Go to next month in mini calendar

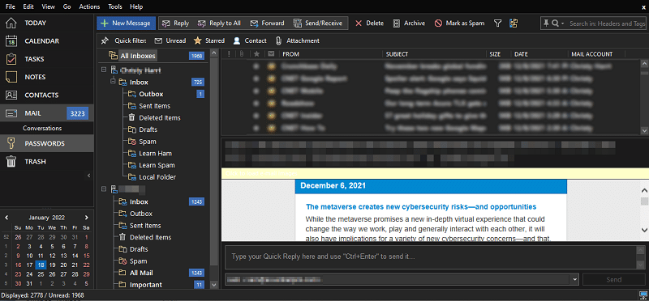(x=86, y=217)
